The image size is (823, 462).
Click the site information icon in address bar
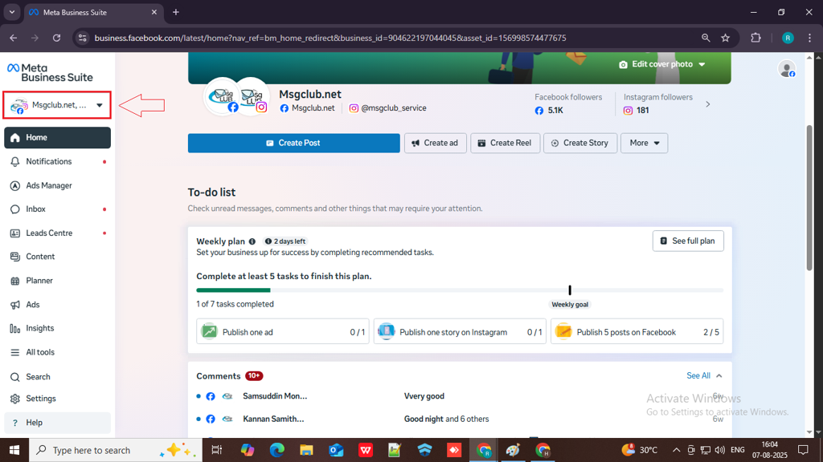pyautogui.click(x=83, y=38)
